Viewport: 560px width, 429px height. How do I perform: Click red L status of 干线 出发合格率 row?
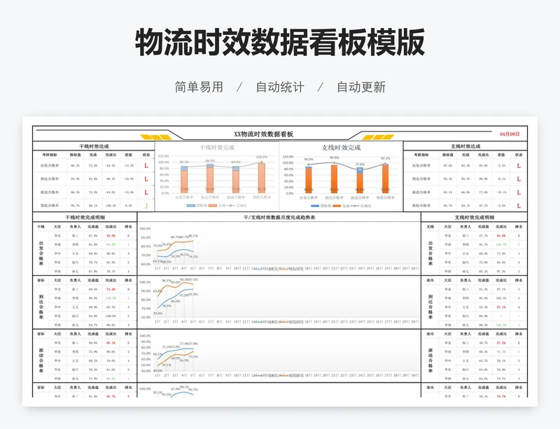[146, 166]
